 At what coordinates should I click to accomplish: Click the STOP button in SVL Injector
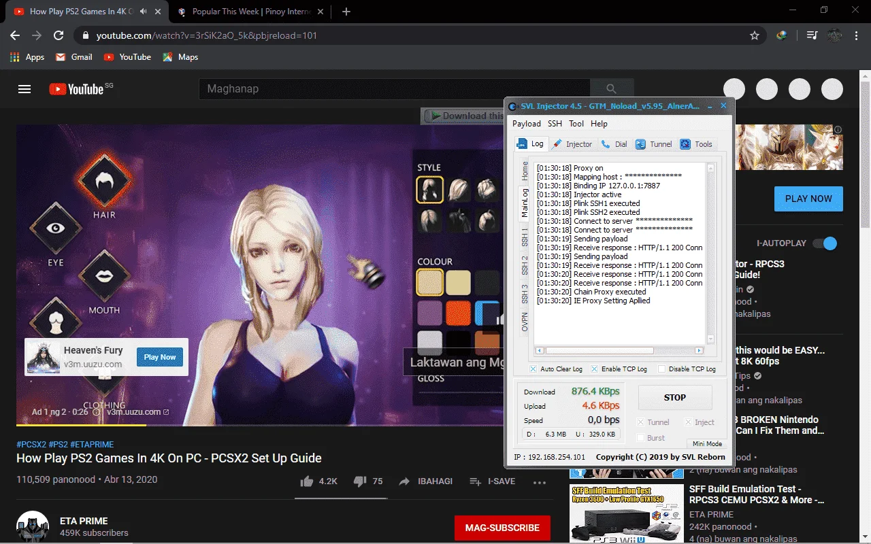click(x=675, y=398)
